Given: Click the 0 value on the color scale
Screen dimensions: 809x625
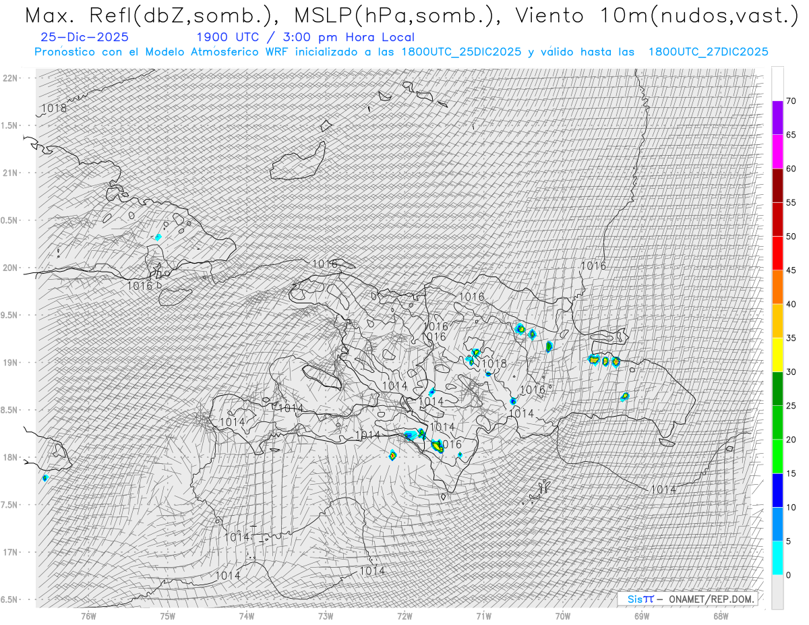Looking at the screenshot, I should (x=788, y=575).
